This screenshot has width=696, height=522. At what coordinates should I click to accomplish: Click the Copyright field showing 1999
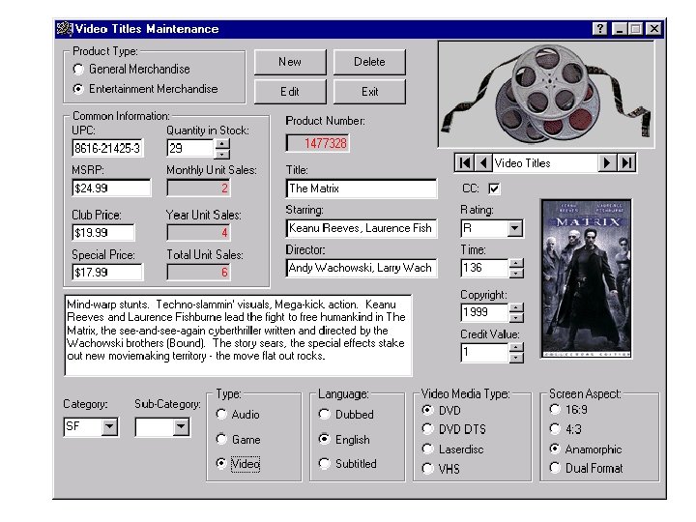(x=484, y=312)
